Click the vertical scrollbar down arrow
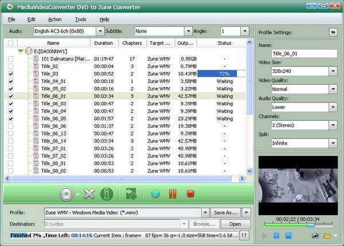The width and height of the screenshot is (344, 246). tap(249, 171)
